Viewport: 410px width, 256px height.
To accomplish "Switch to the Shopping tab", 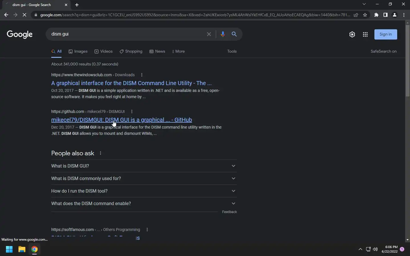I will (131, 51).
